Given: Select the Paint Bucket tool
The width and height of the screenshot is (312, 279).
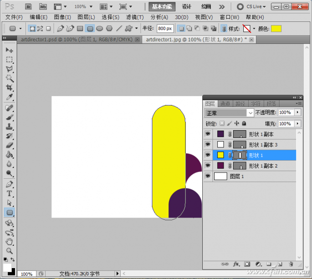Looking at the screenshot, I should [x=9, y=154].
